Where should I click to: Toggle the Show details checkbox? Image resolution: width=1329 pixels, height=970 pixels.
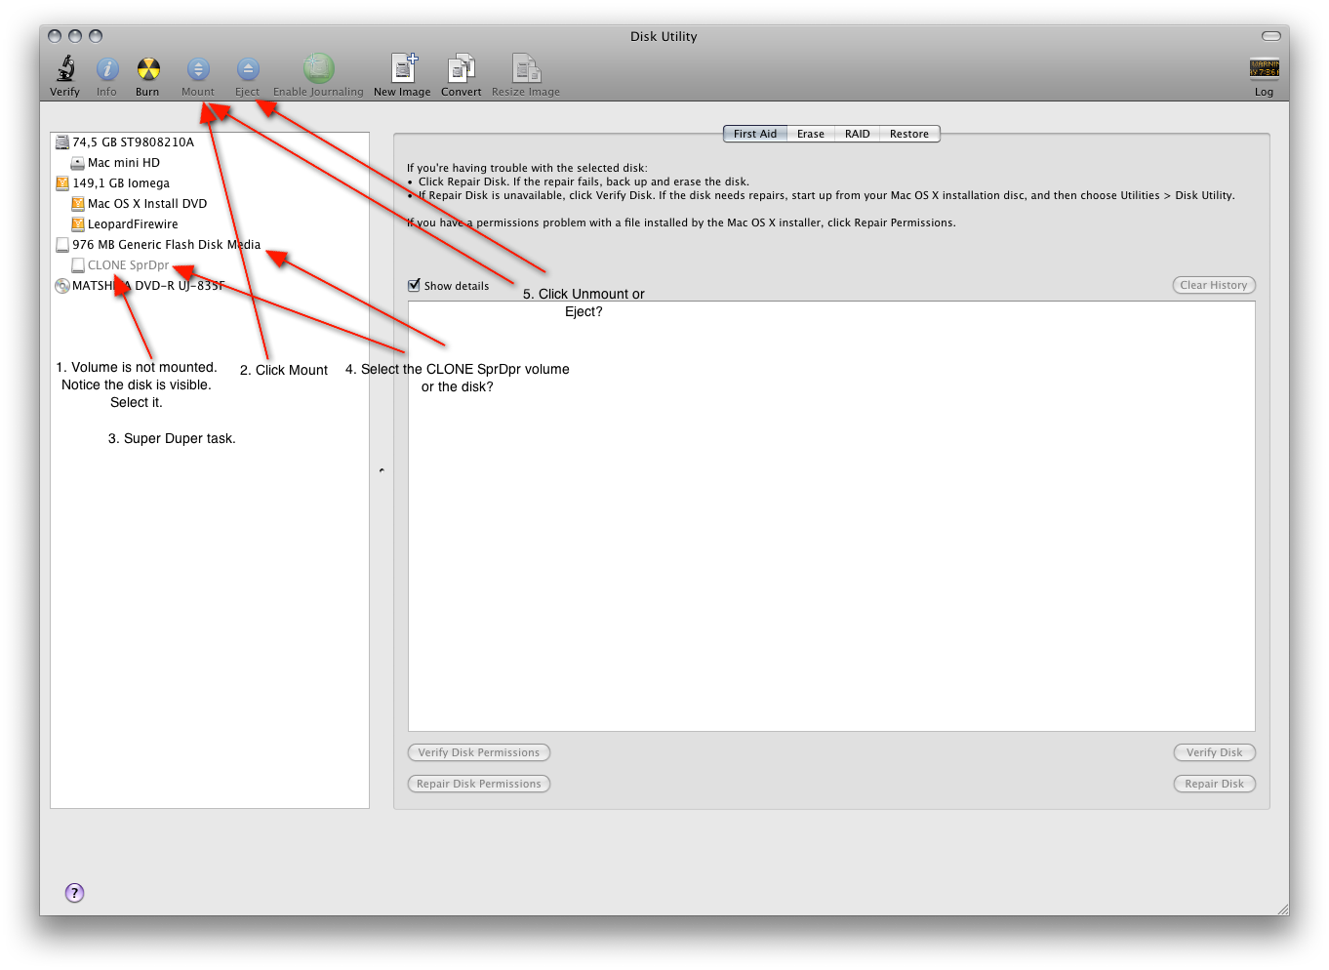coord(414,285)
